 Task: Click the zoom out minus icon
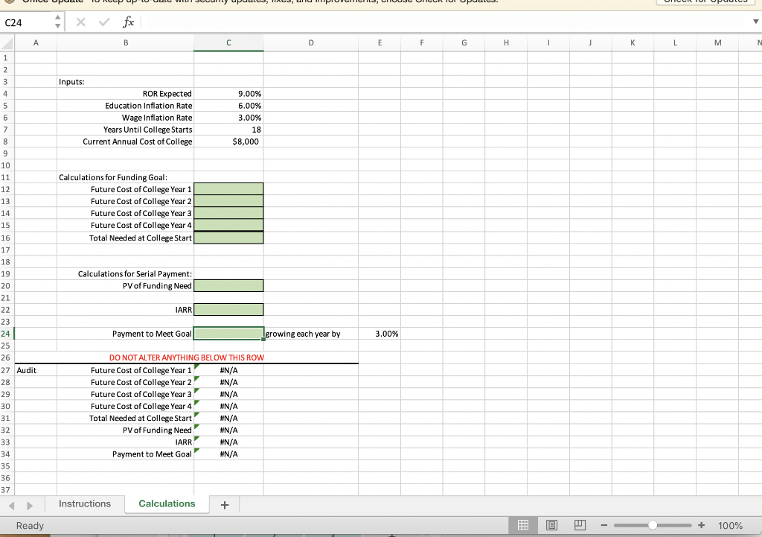click(604, 525)
